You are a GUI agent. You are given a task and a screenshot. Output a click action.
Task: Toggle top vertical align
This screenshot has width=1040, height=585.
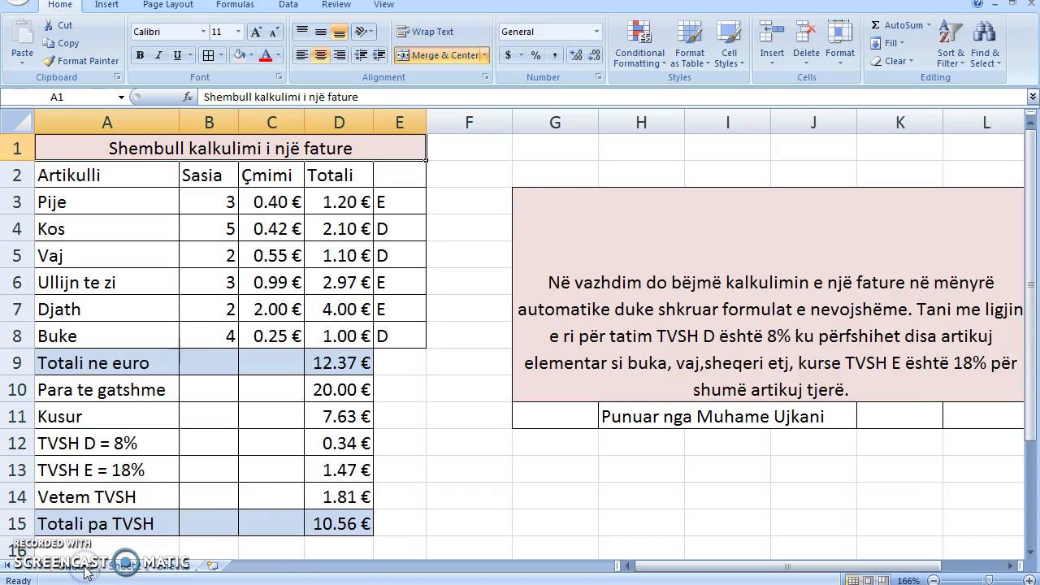[x=302, y=32]
